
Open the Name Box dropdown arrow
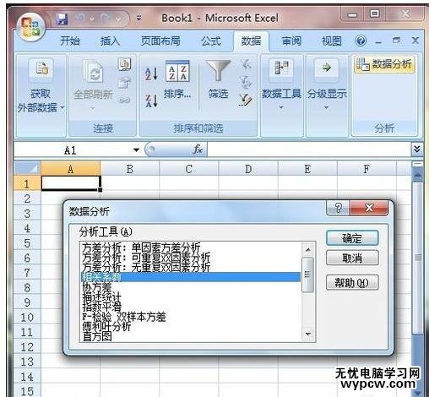(136, 150)
